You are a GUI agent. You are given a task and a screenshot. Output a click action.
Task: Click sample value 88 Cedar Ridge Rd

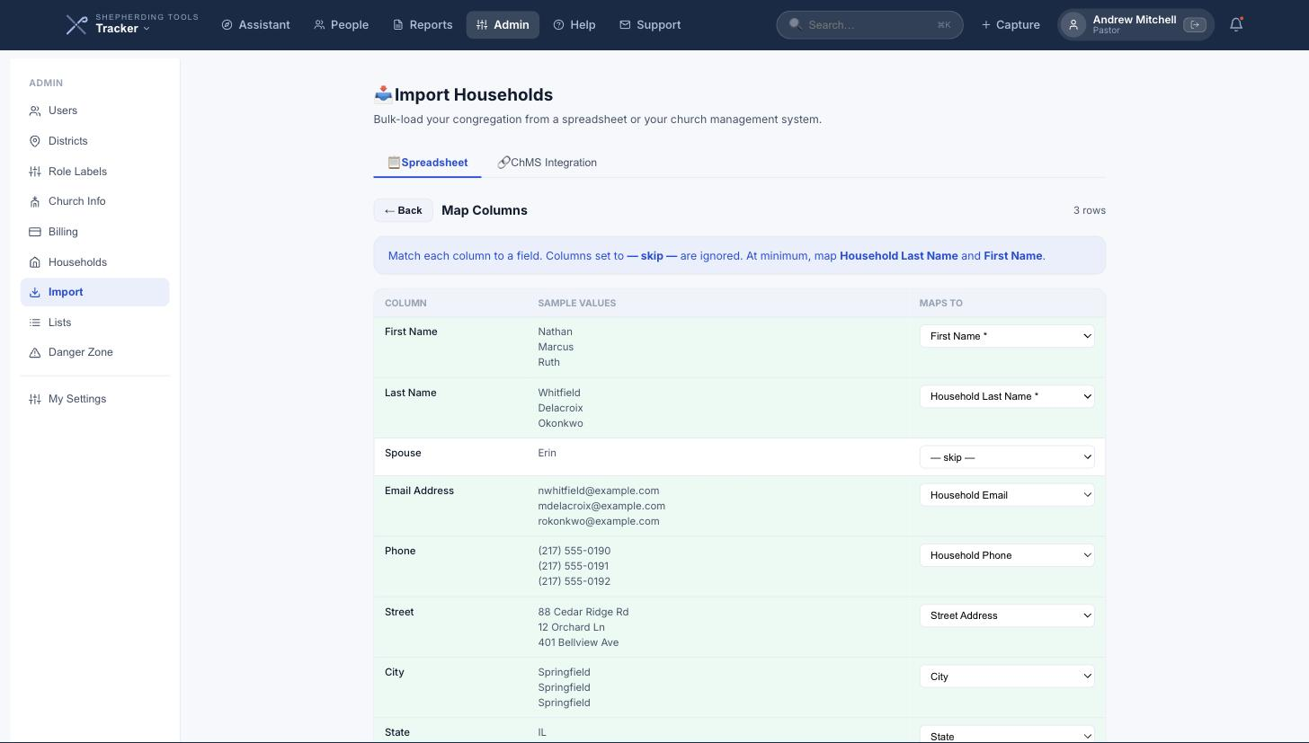pyautogui.click(x=583, y=612)
